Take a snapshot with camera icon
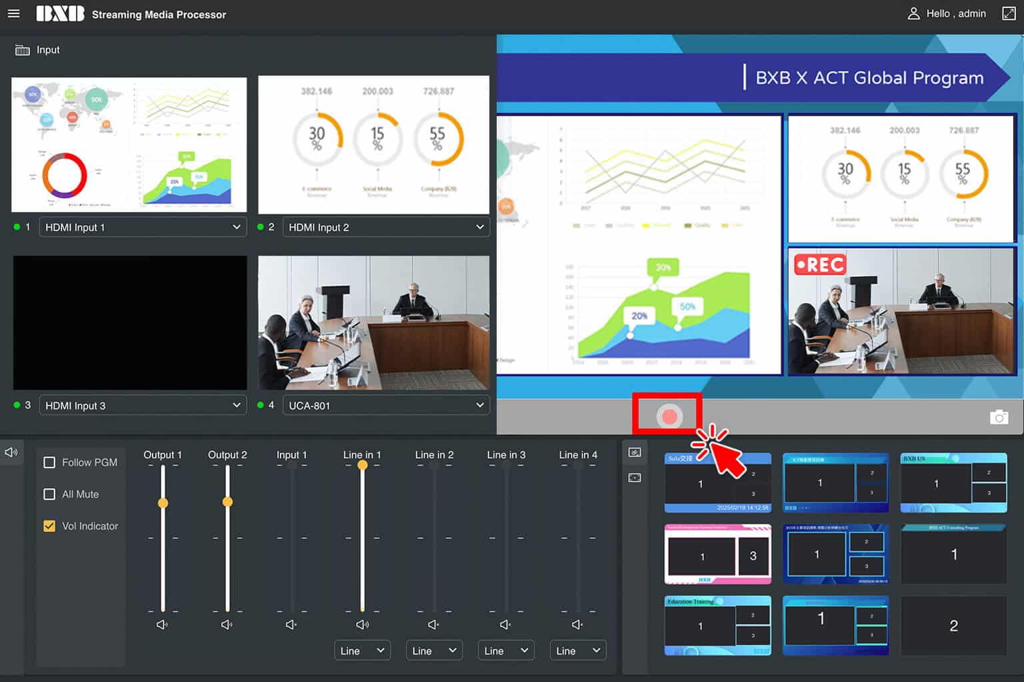 click(999, 418)
